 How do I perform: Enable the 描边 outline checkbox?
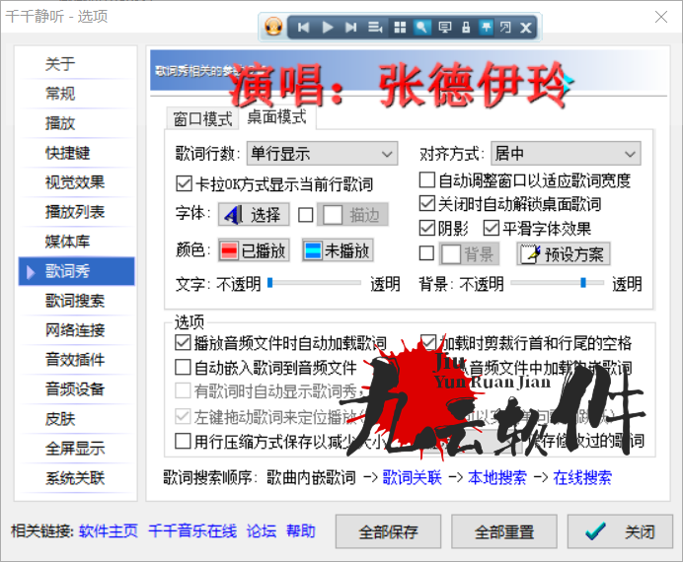(x=306, y=215)
